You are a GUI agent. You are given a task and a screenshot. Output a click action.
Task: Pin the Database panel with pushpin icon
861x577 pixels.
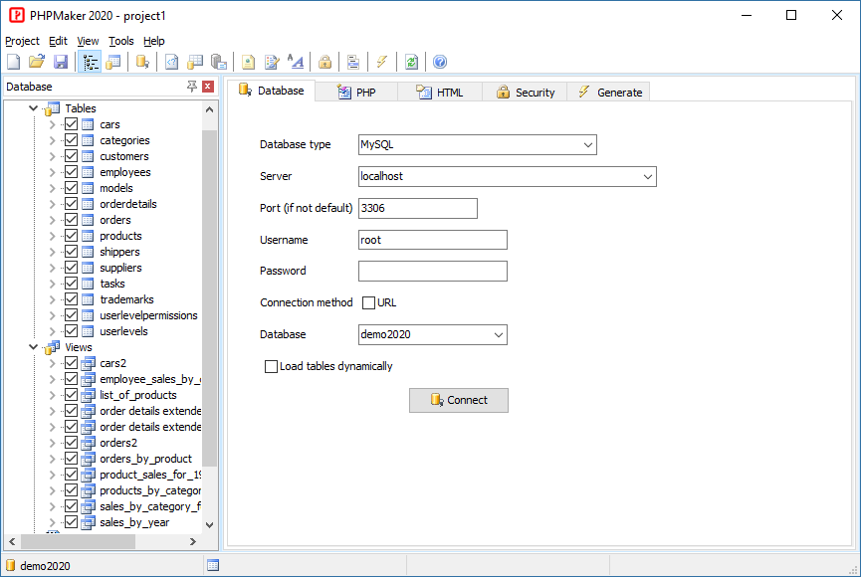(192, 87)
